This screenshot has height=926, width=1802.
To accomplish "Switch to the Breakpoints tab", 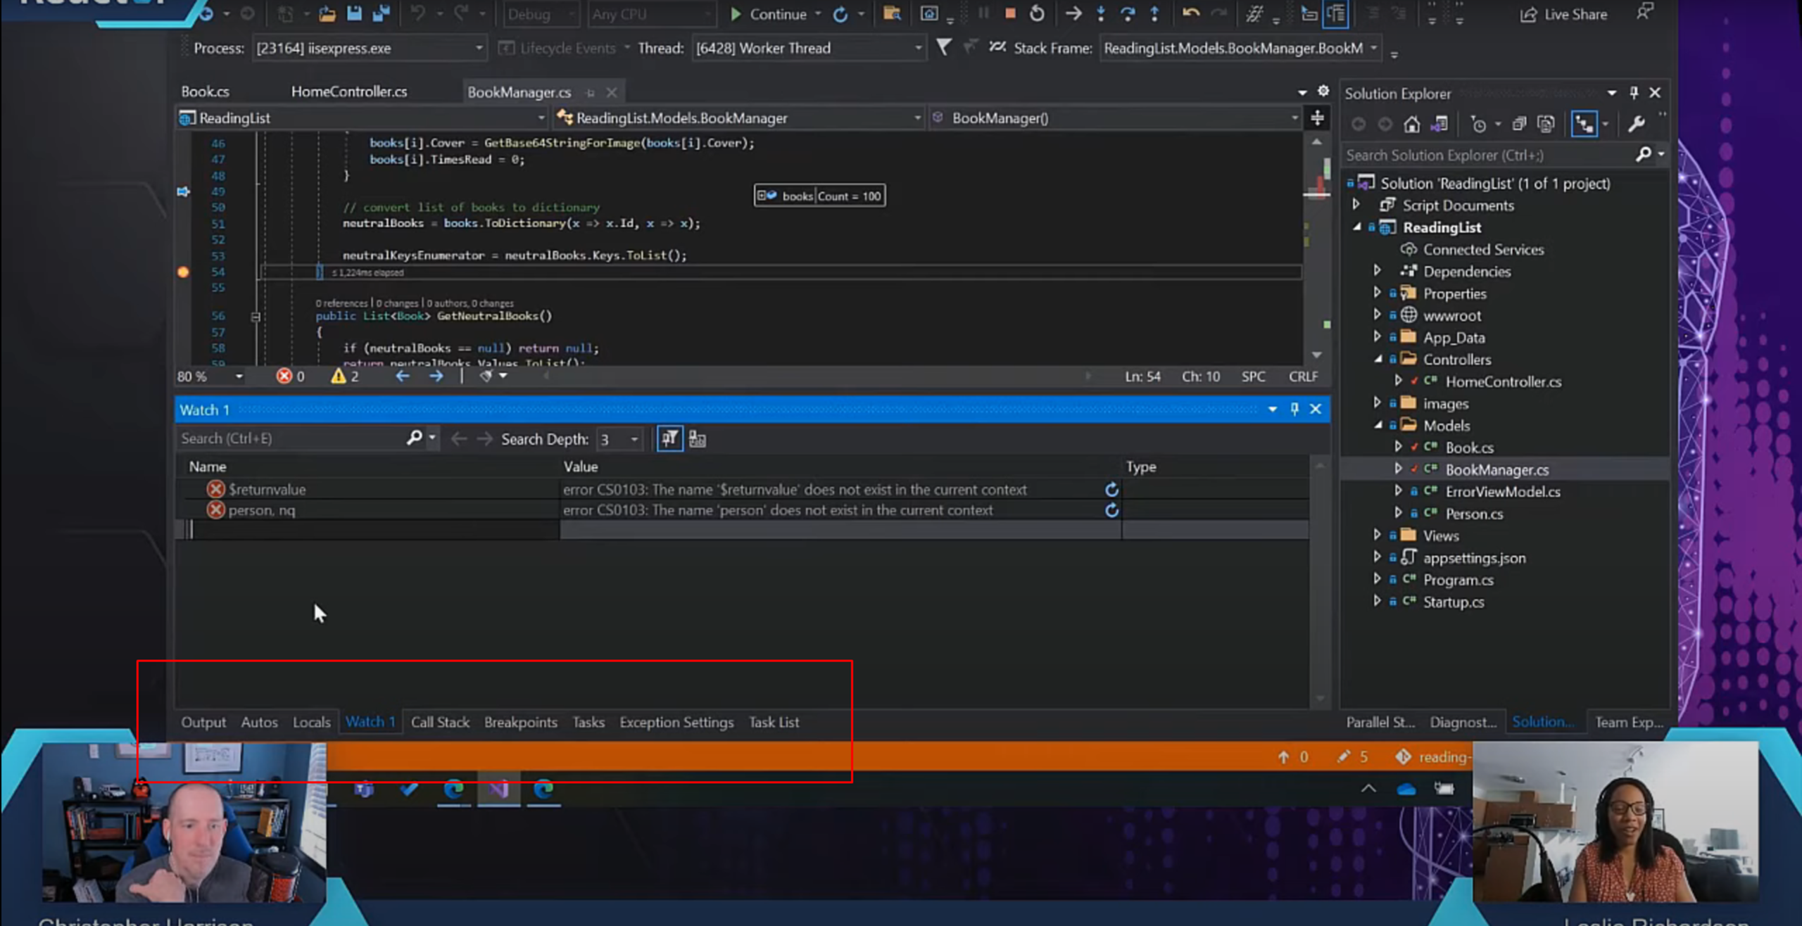I will pyautogui.click(x=521, y=722).
